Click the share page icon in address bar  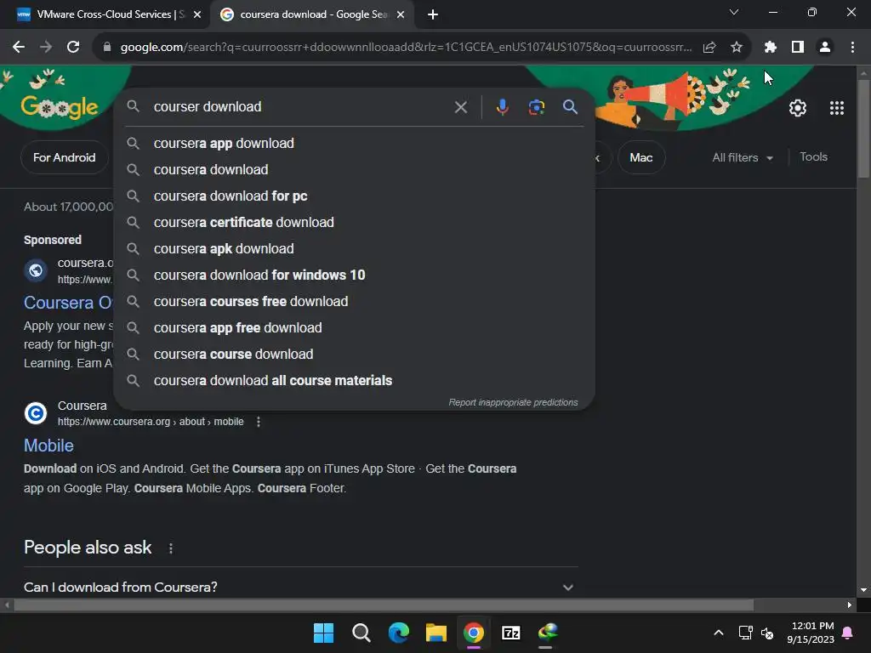click(x=709, y=48)
